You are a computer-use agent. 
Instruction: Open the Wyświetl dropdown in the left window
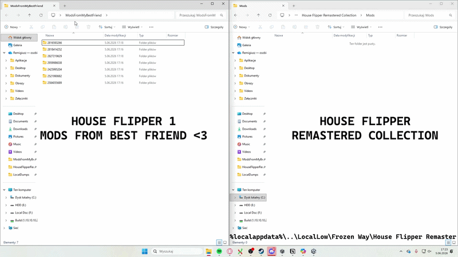(132, 27)
